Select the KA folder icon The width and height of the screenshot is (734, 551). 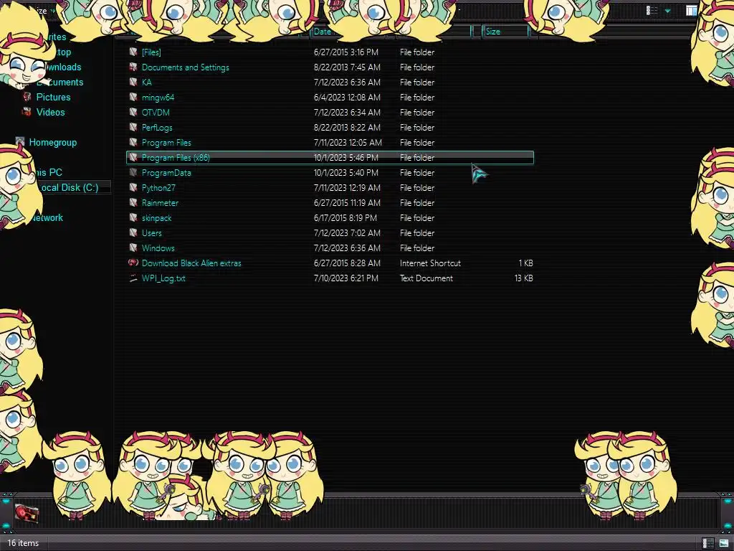point(133,82)
